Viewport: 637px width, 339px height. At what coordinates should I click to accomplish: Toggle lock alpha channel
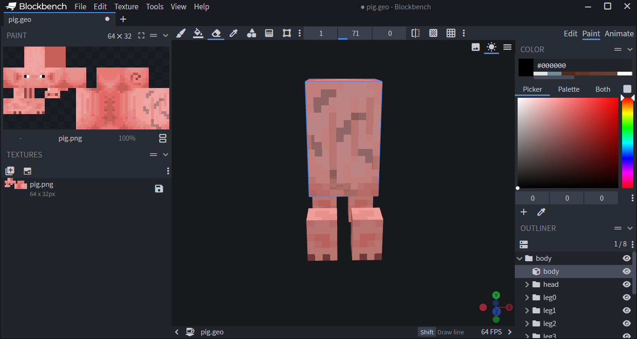pyautogui.click(x=433, y=33)
